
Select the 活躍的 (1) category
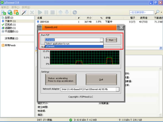point(9,28)
